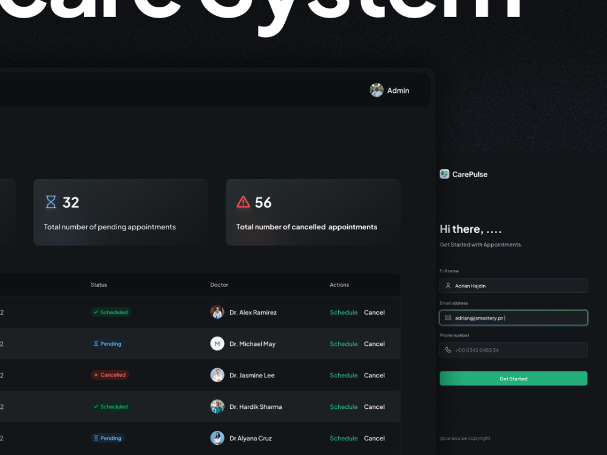Click Cancel for Dr. Jasmine Lee

(x=375, y=376)
